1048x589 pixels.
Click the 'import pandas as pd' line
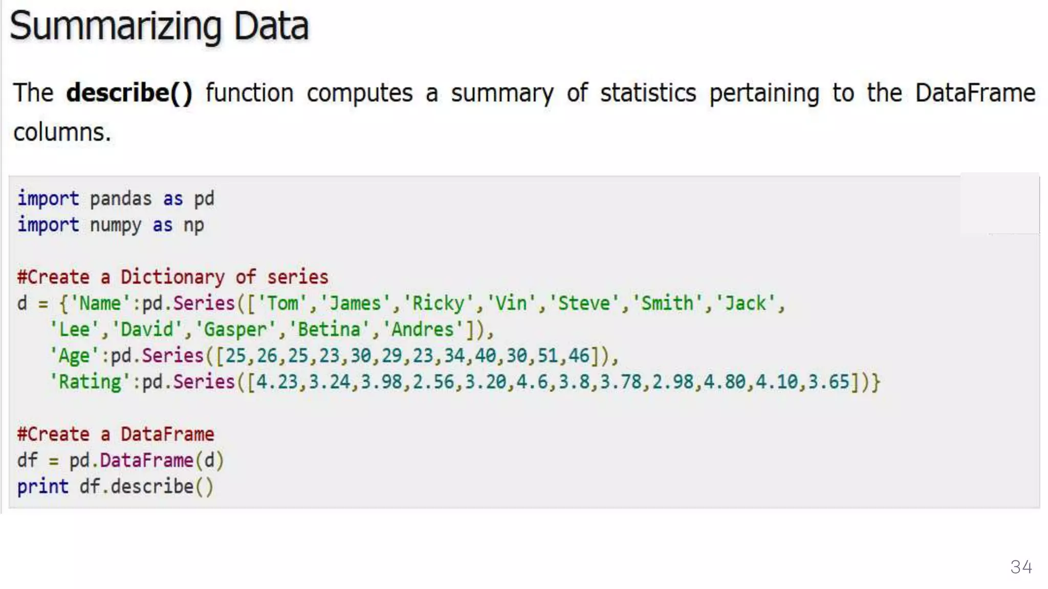point(116,198)
